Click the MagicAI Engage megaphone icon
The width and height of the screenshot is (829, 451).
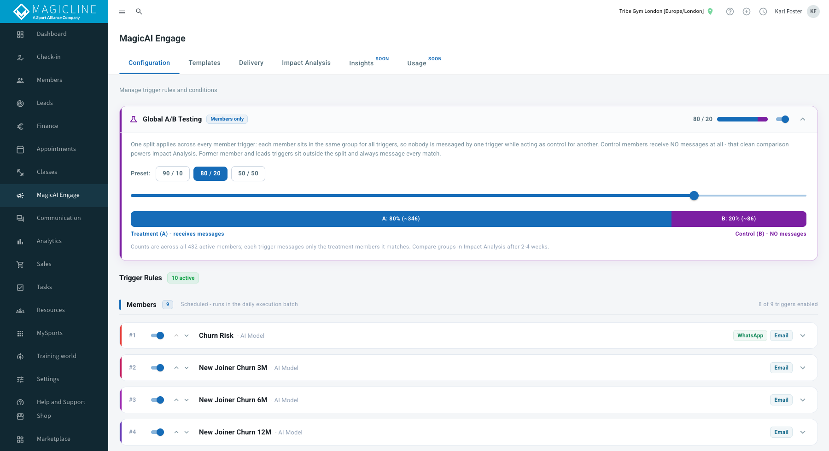pyautogui.click(x=20, y=195)
